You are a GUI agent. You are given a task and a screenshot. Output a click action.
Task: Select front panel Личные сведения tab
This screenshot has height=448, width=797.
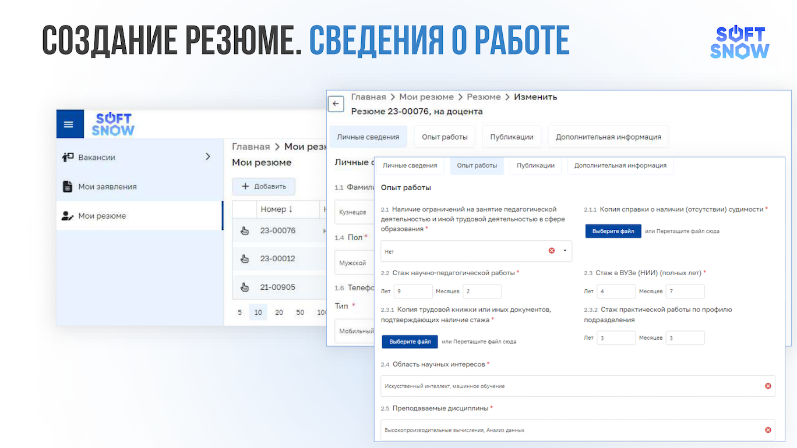410,165
